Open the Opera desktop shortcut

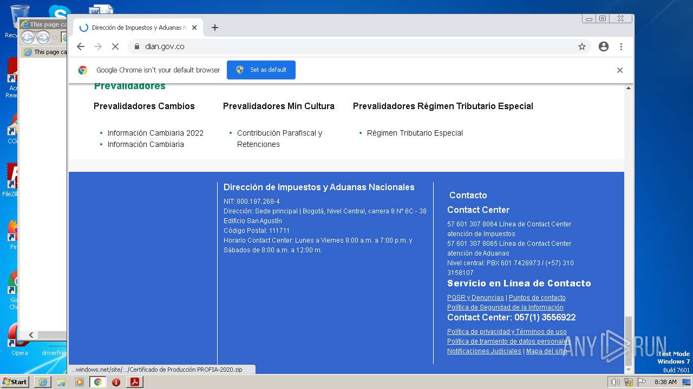pyautogui.click(x=19, y=340)
